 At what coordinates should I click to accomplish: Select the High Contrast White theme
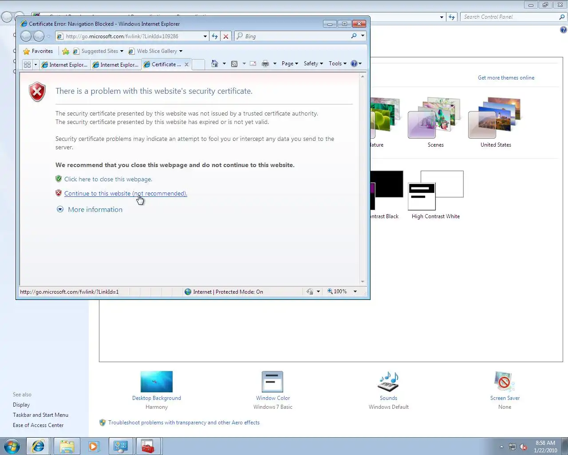click(x=435, y=191)
